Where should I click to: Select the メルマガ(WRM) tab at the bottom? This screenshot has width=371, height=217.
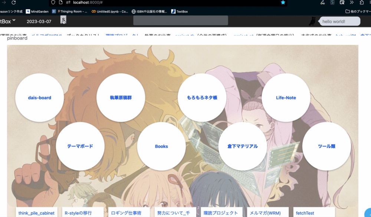[x=266, y=212]
